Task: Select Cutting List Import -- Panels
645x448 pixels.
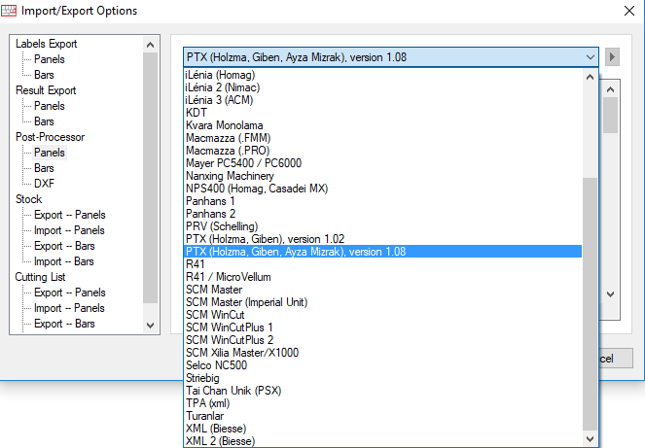Action: coord(69,308)
